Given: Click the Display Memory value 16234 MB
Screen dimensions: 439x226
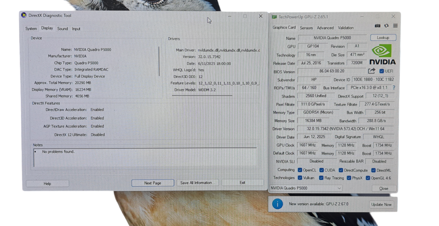Looking at the screenshot, I should [83, 89].
